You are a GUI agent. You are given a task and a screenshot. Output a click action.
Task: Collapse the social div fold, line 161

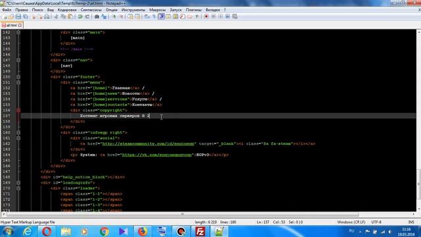point(18,138)
